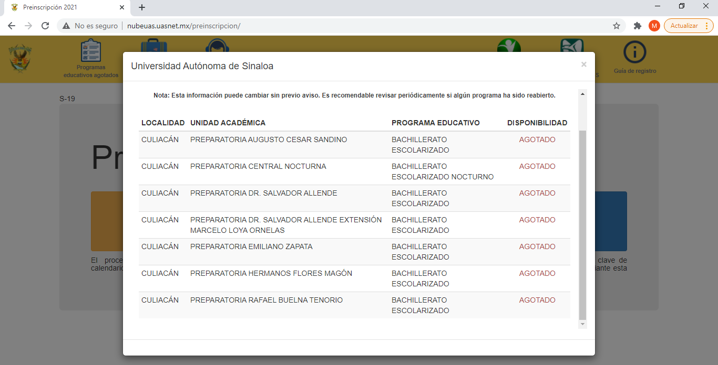Bookmark this page with the star icon
The image size is (718, 365).
pyautogui.click(x=617, y=26)
